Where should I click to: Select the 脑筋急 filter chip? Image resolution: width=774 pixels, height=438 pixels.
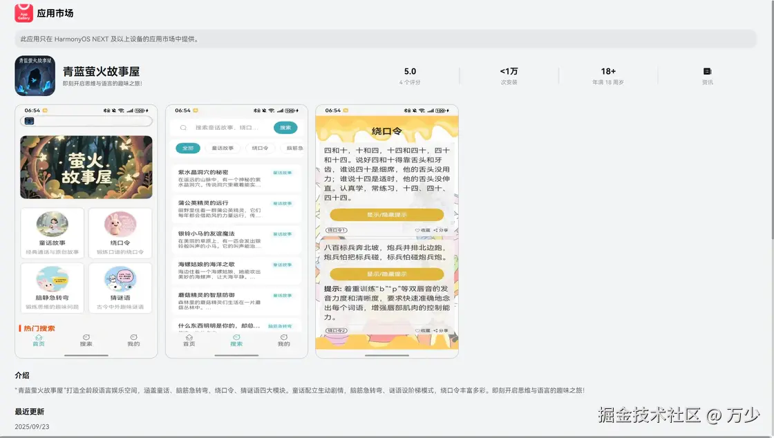pos(293,148)
